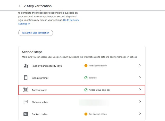This screenshot has width=165, height=121.
Task: Open Backup codes label
Action: click(39, 114)
